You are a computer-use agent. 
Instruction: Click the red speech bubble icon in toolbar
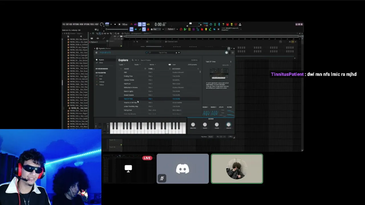236,24
